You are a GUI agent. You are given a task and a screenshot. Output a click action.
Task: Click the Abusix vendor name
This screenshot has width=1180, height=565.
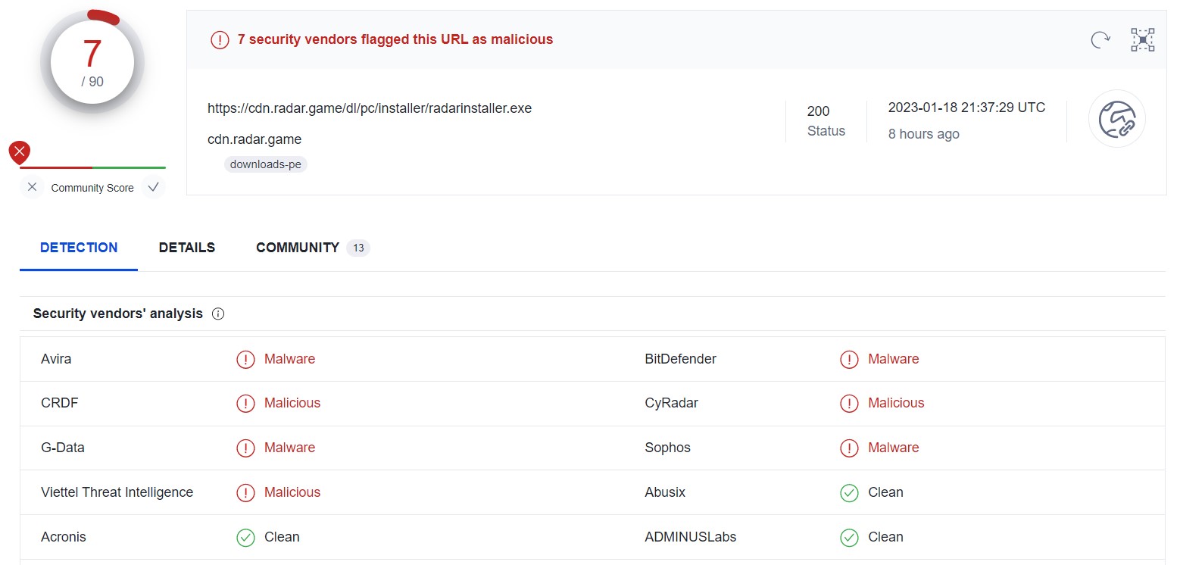(x=665, y=492)
